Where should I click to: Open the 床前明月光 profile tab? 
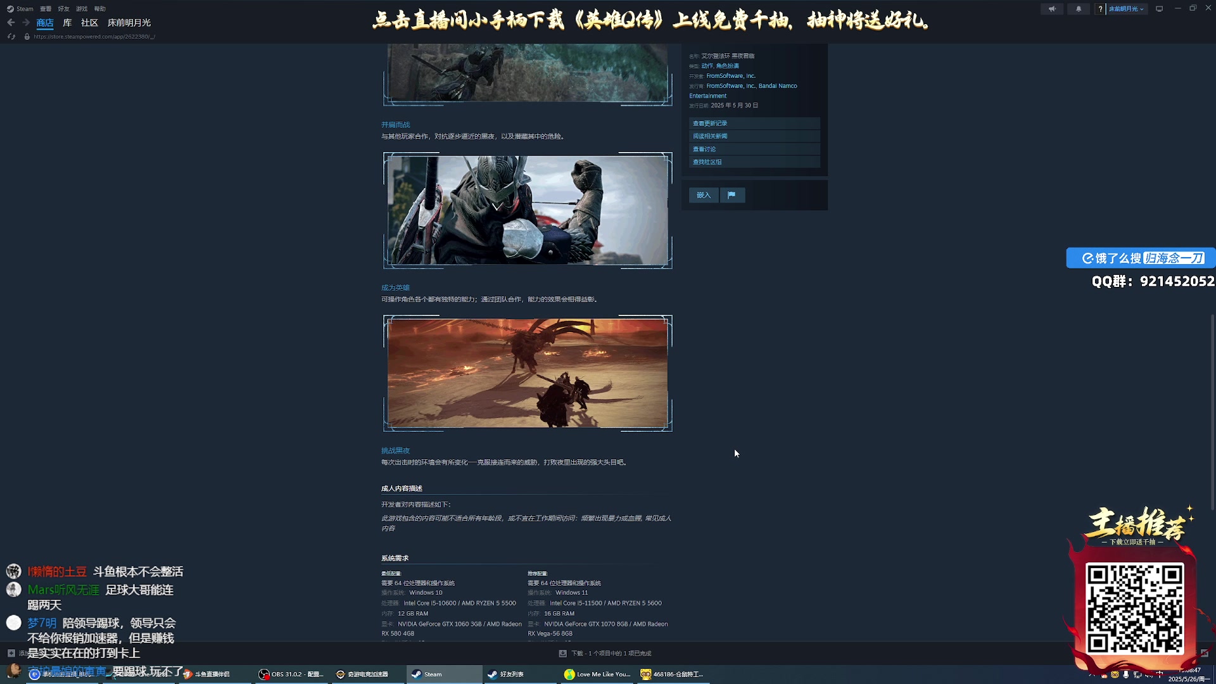(129, 23)
